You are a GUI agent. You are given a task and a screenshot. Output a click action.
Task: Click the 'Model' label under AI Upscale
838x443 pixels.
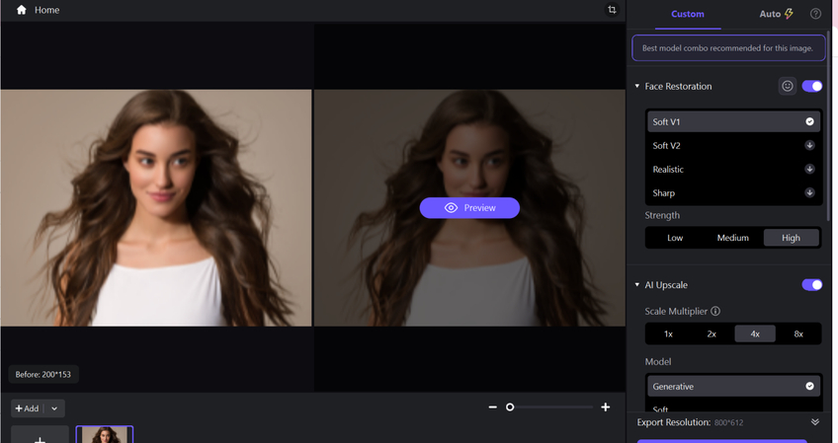(x=658, y=361)
